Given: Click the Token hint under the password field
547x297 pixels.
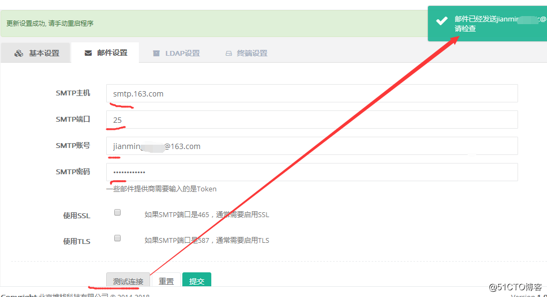Looking at the screenshot, I should point(161,189).
